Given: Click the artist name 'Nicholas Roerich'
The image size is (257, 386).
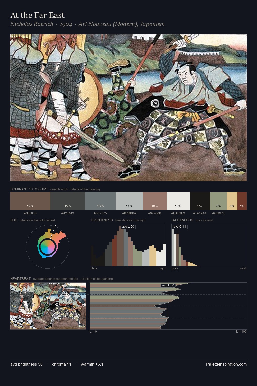Looking at the screenshot, I should click(x=32, y=24).
